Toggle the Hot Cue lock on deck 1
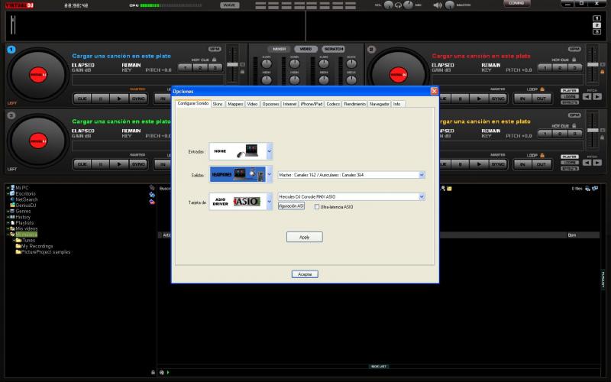This screenshot has height=382, width=611. click(x=214, y=60)
